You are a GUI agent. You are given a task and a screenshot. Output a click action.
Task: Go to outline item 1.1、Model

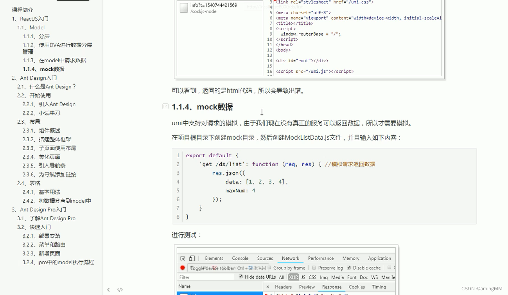31,27
